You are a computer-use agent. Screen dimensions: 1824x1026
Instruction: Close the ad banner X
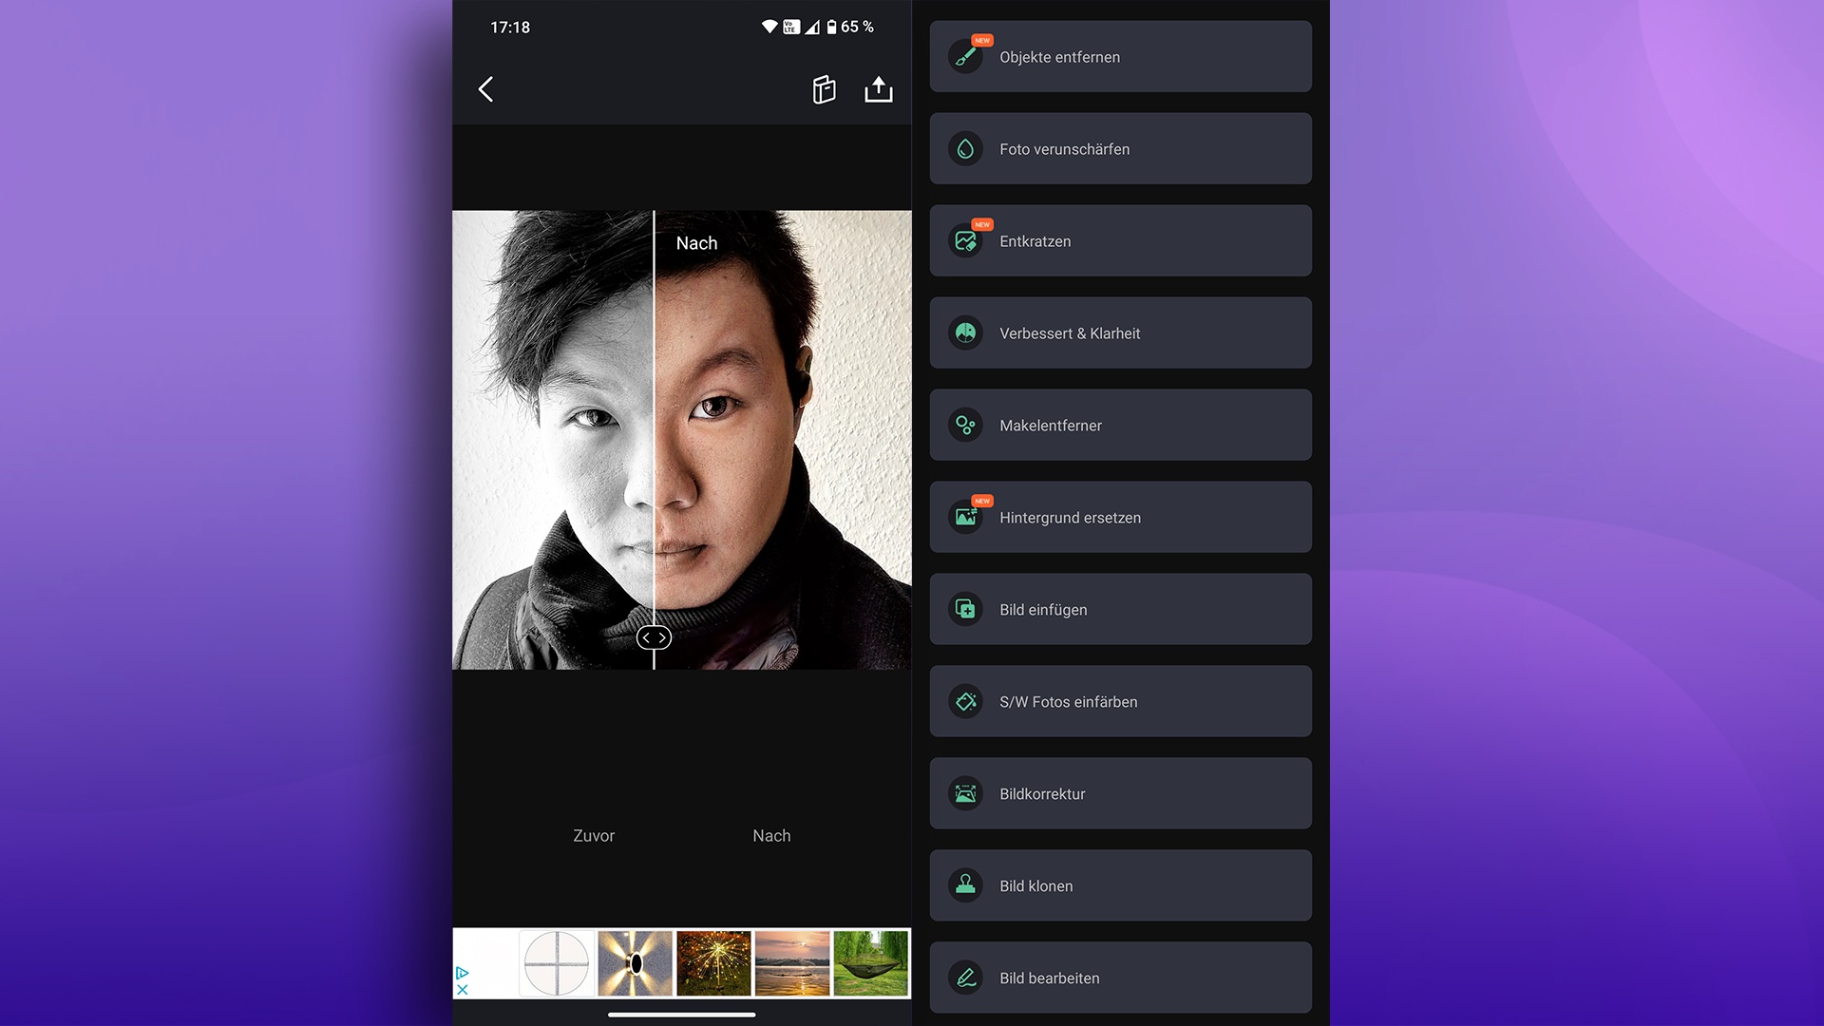pos(463,990)
